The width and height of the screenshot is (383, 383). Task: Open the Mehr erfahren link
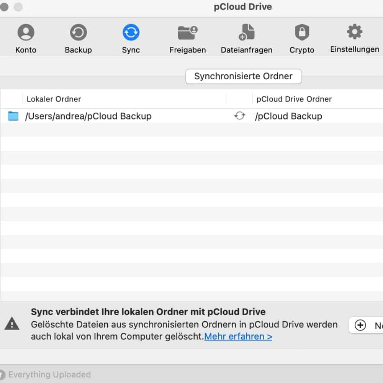[238, 336]
